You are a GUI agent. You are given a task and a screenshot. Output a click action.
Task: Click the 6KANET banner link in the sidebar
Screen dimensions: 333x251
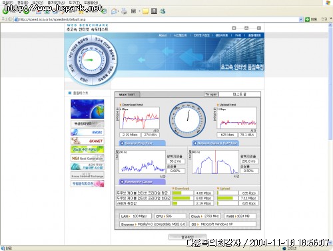point(87,141)
